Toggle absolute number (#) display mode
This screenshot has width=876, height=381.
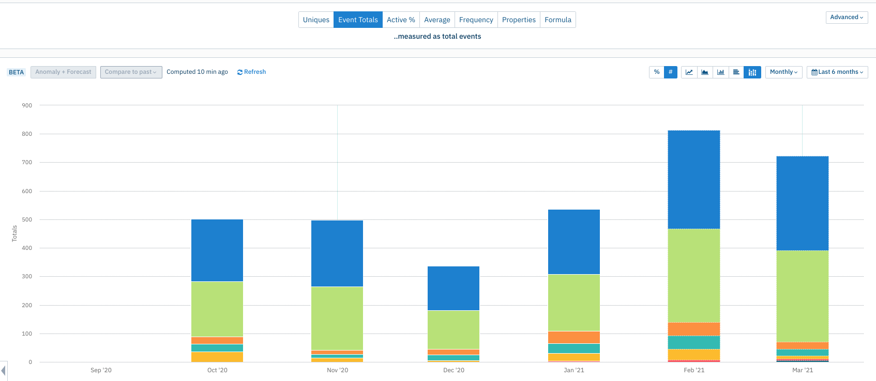click(671, 72)
